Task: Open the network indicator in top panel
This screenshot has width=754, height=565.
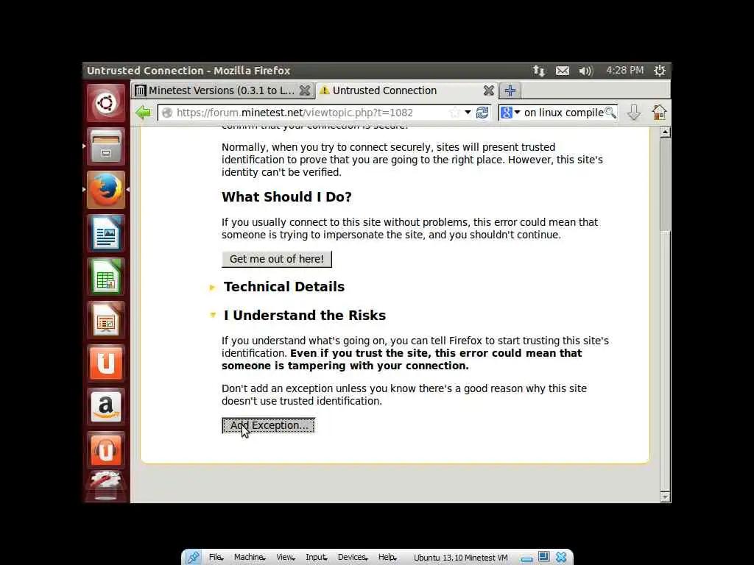Action: [538, 71]
